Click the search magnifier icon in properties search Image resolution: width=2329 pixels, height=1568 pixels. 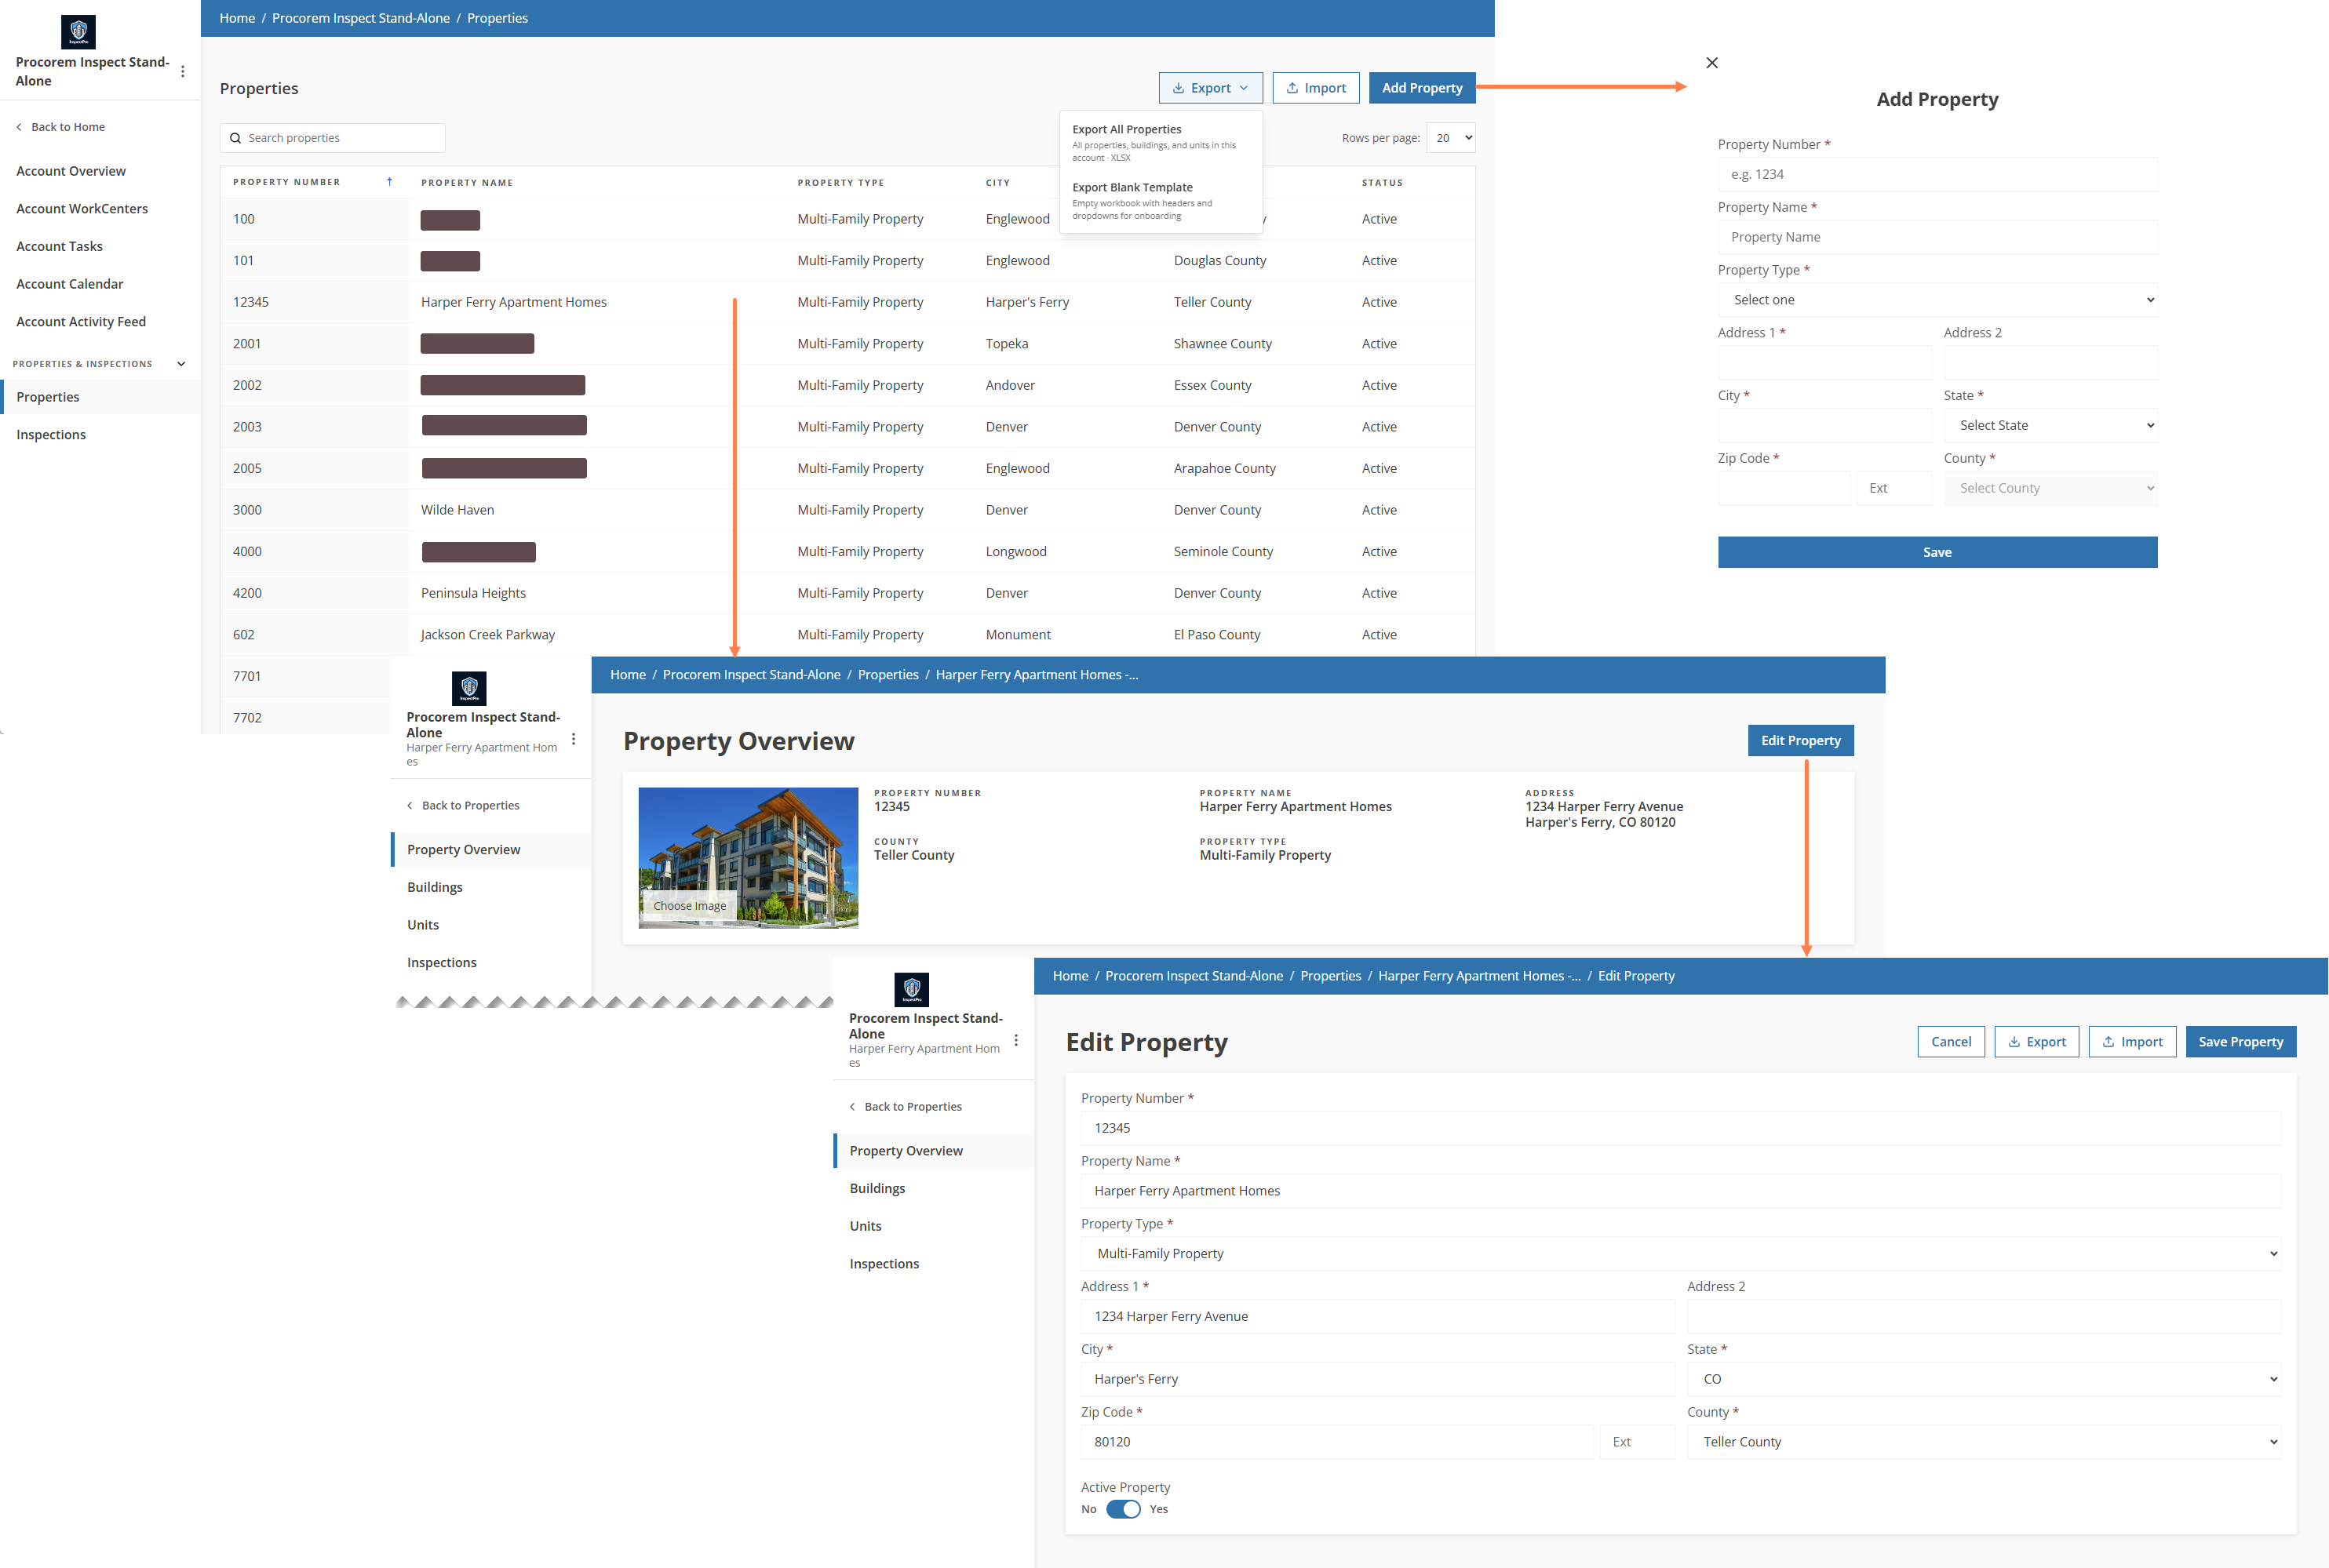tap(235, 138)
